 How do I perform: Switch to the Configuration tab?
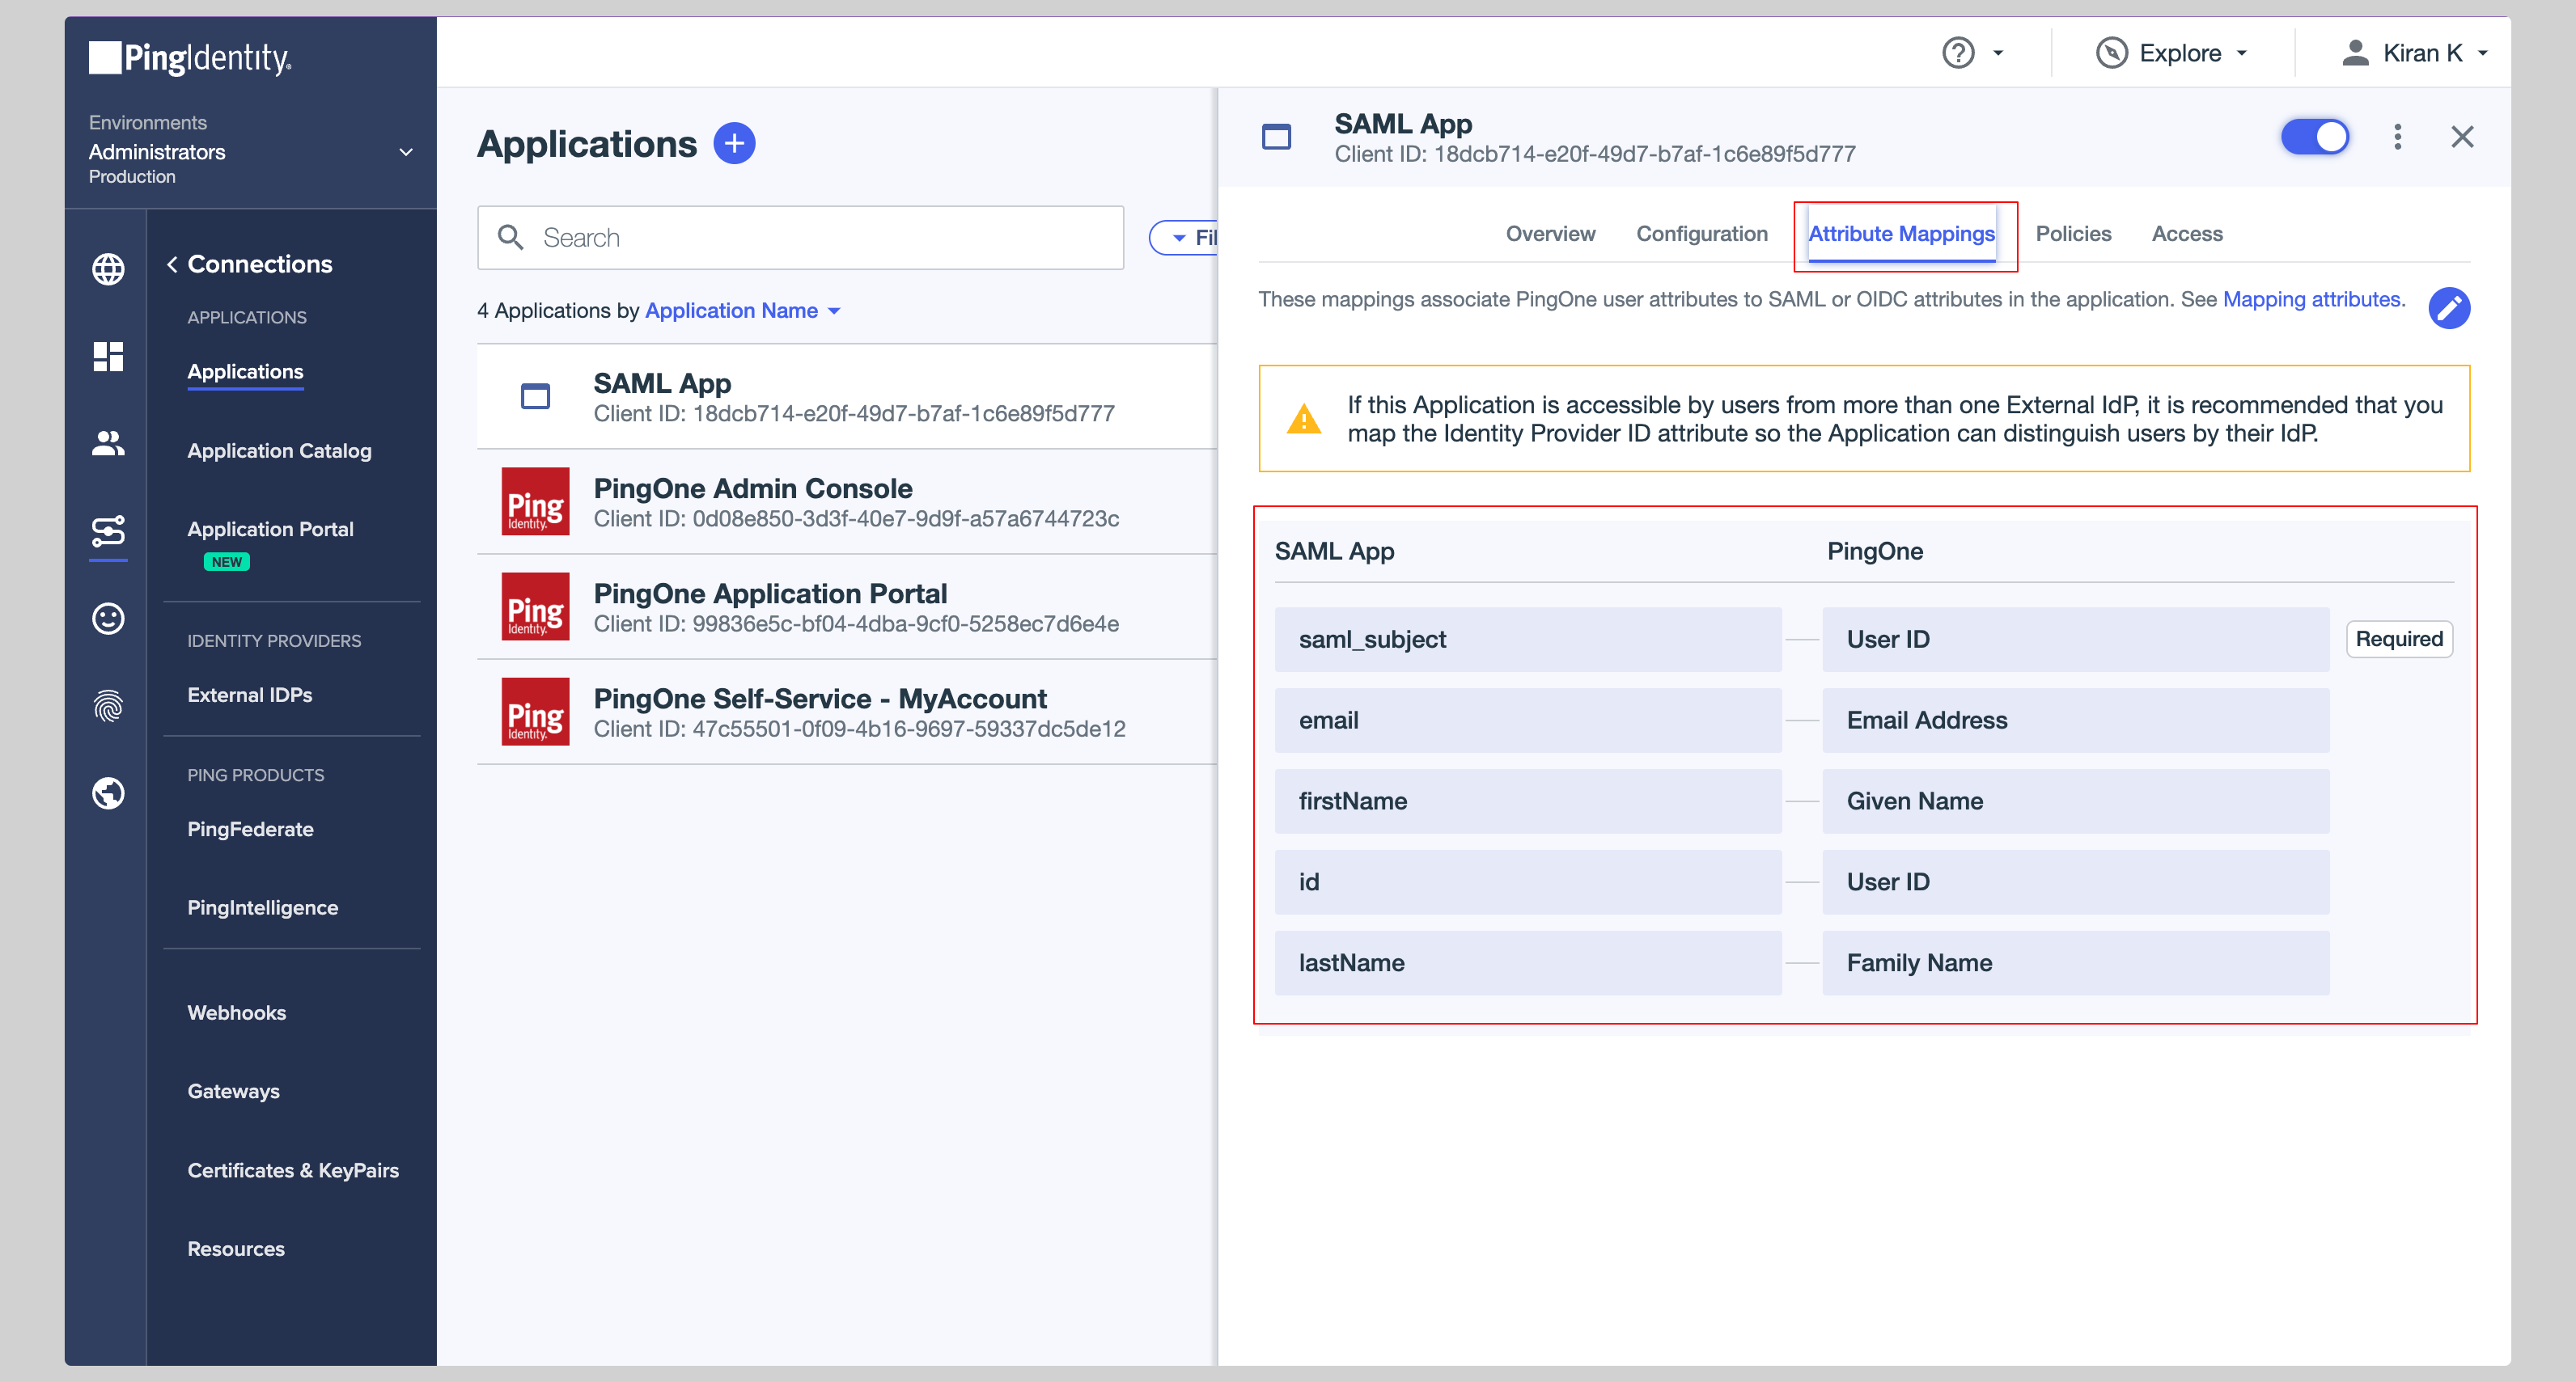tap(1701, 233)
